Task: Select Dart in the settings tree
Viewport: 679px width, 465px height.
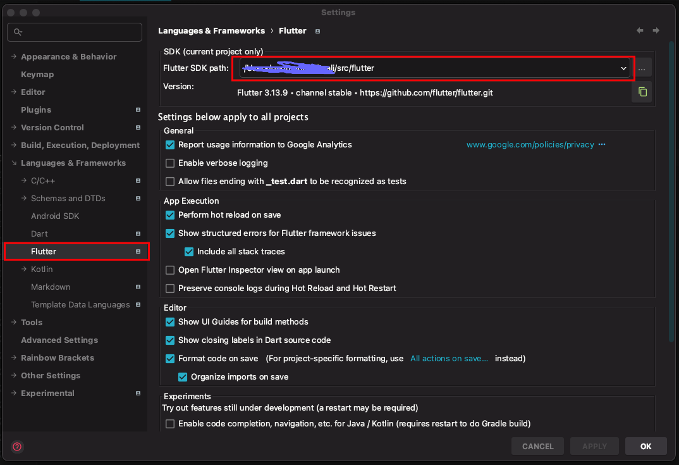Action: (39, 234)
